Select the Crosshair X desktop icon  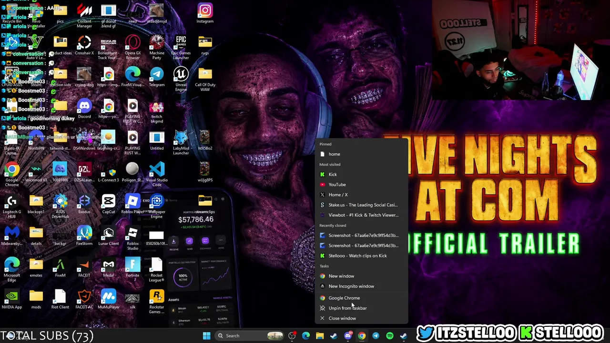coord(84,46)
